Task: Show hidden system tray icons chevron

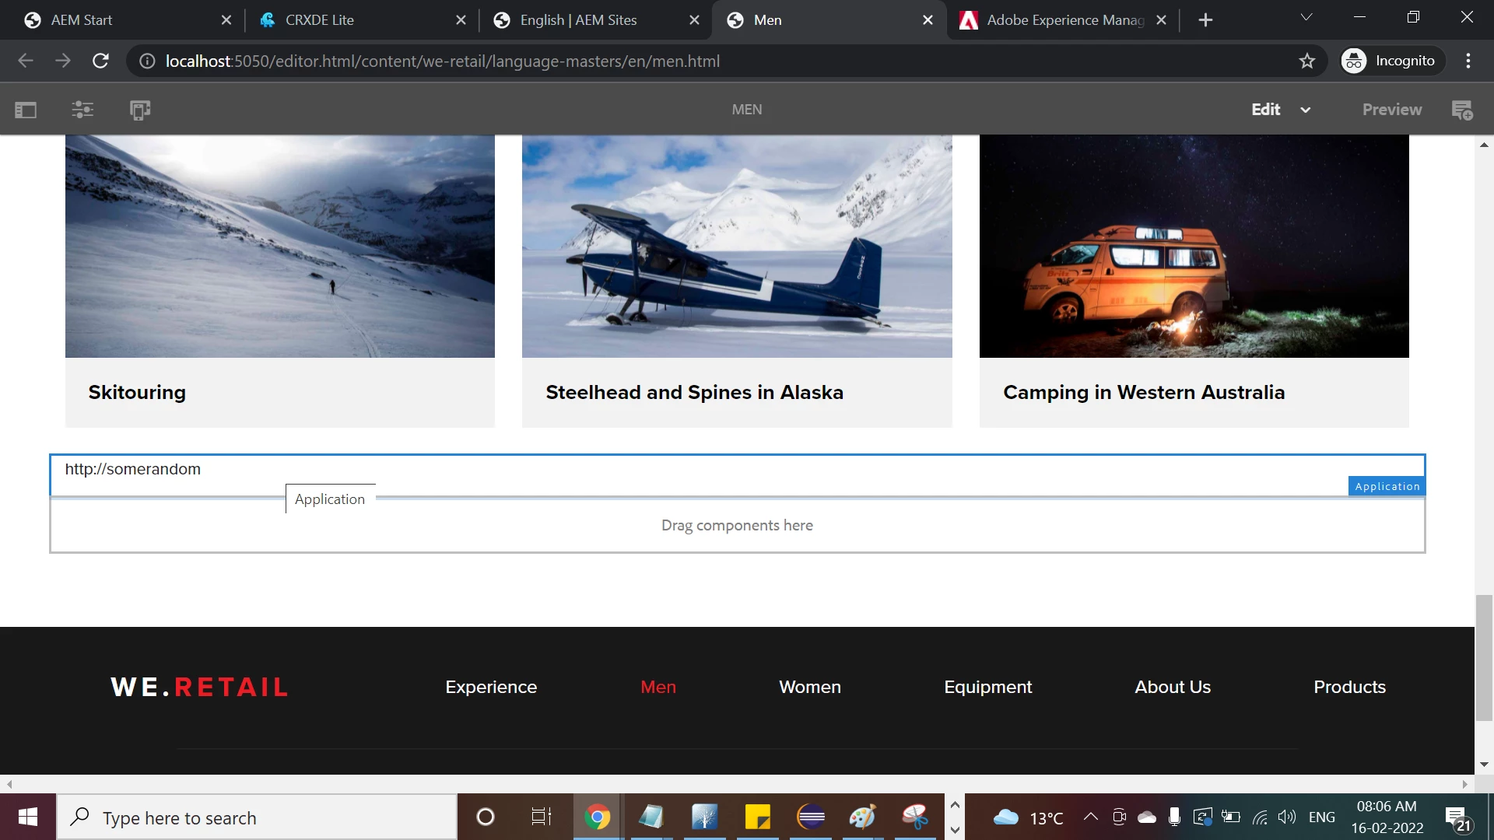Action: [x=1091, y=817]
